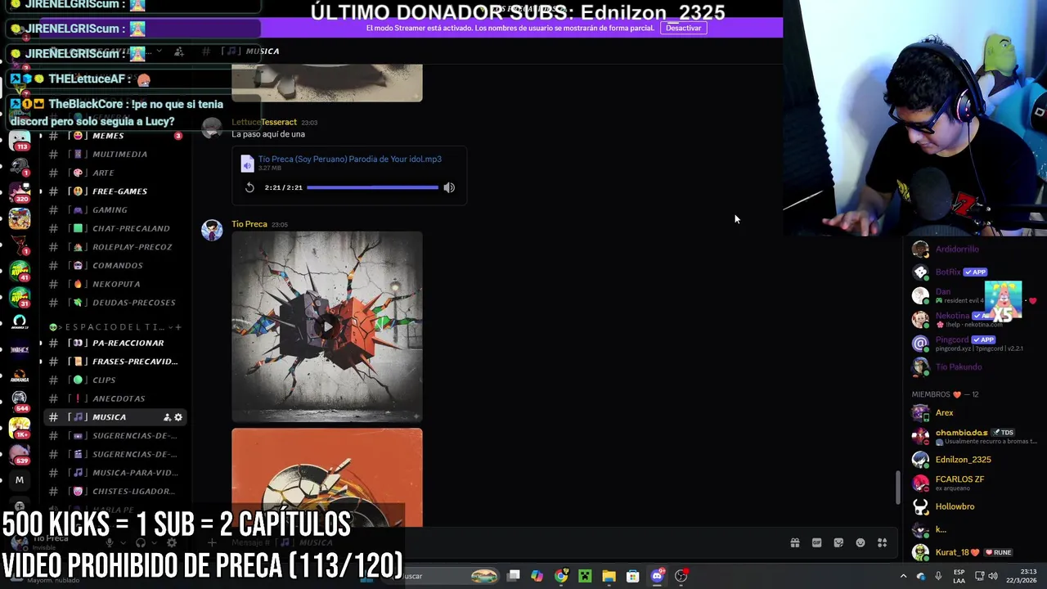Deactivate Streamer mode with Desactivar button

click(683, 28)
